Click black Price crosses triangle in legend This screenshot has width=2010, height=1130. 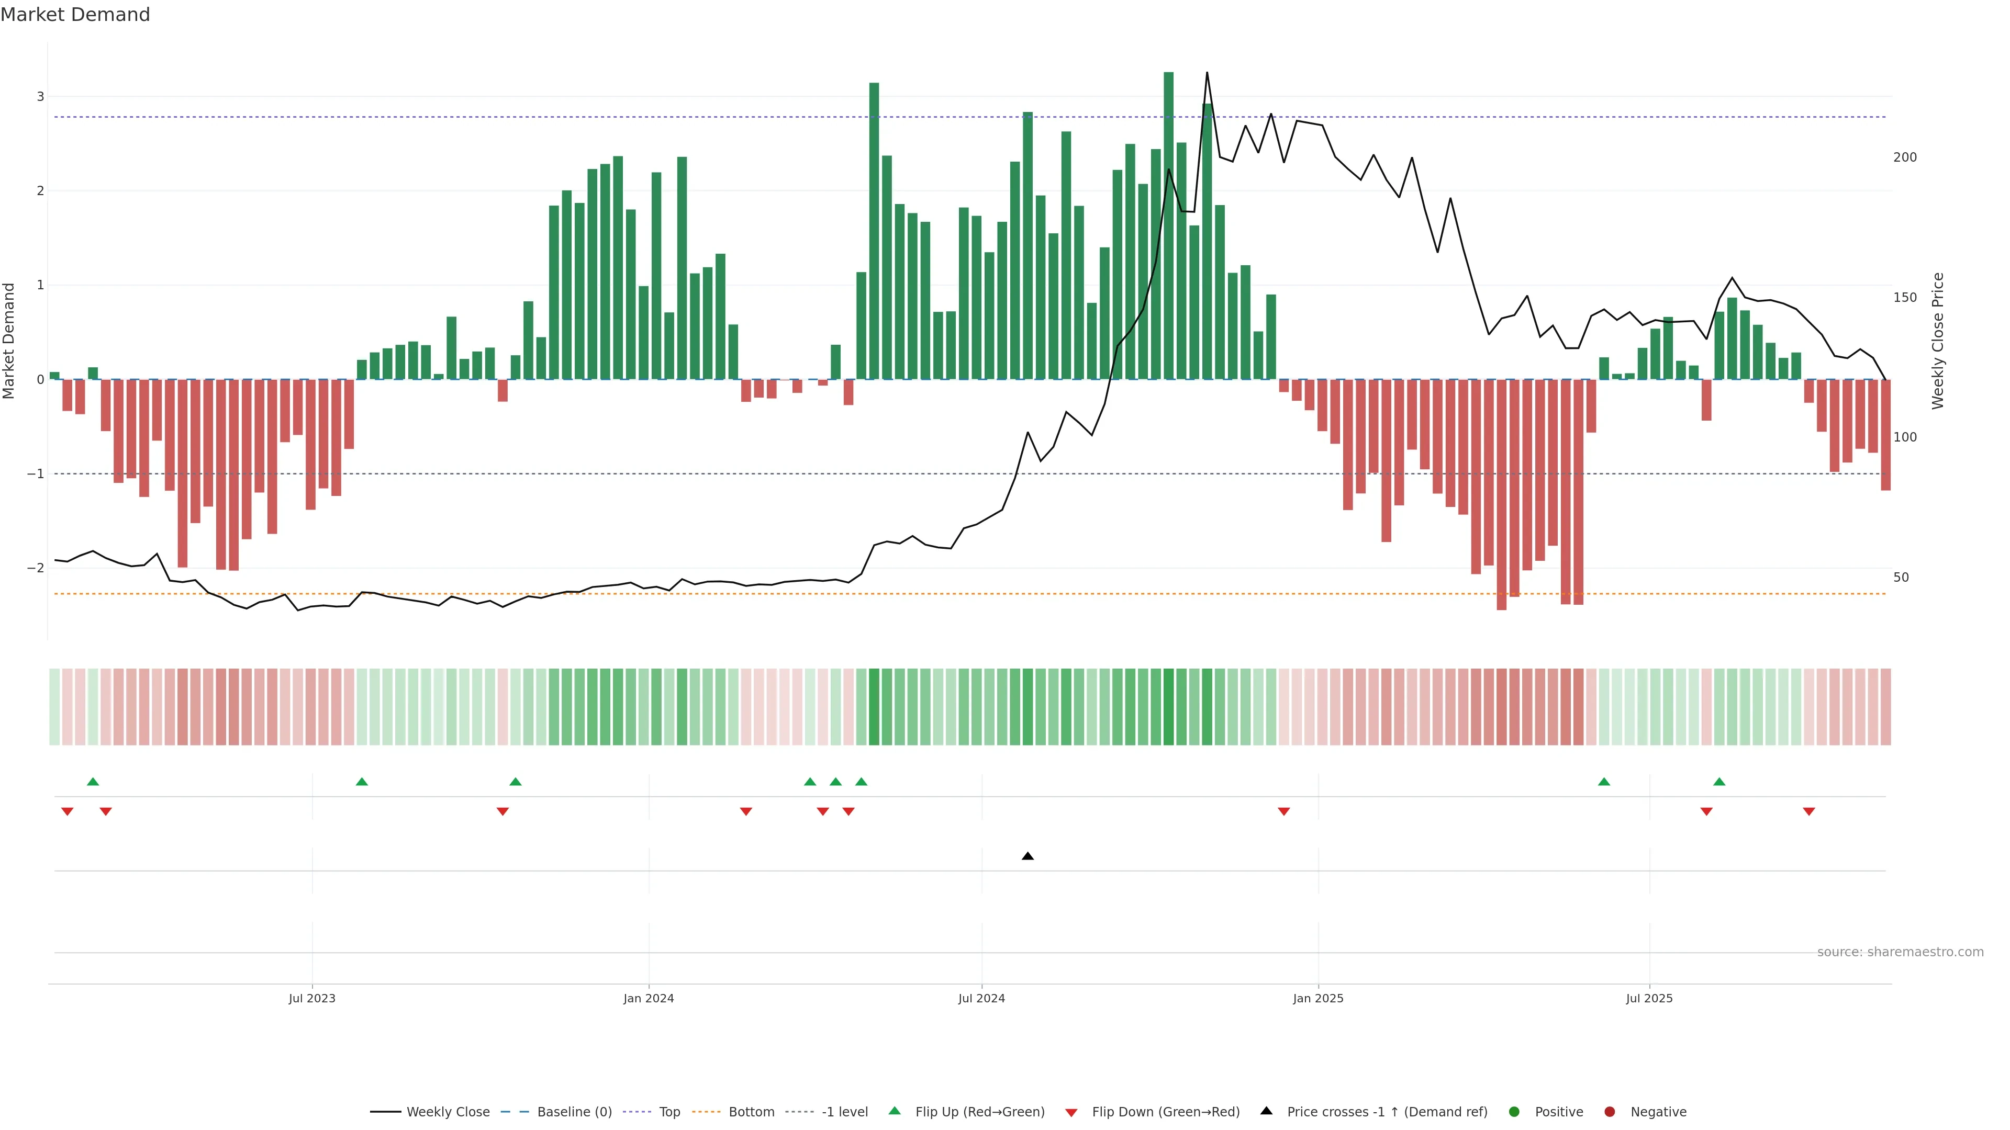click(1266, 1111)
